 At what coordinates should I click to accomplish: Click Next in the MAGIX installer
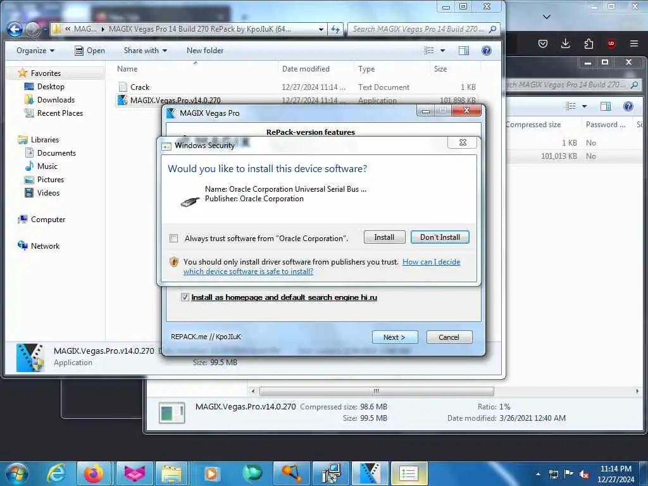pos(395,337)
